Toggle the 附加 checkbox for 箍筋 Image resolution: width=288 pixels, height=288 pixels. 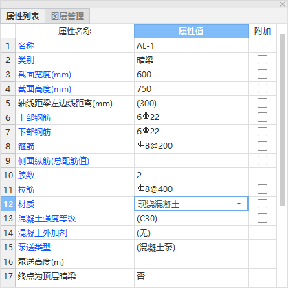(x=263, y=146)
